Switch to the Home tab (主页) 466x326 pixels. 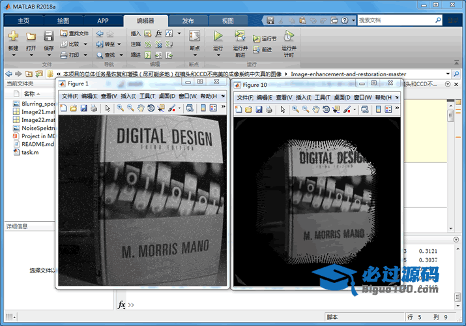coord(23,20)
